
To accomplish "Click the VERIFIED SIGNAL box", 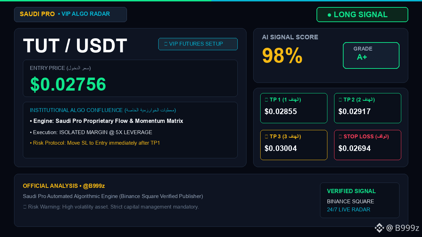I will [360, 200].
